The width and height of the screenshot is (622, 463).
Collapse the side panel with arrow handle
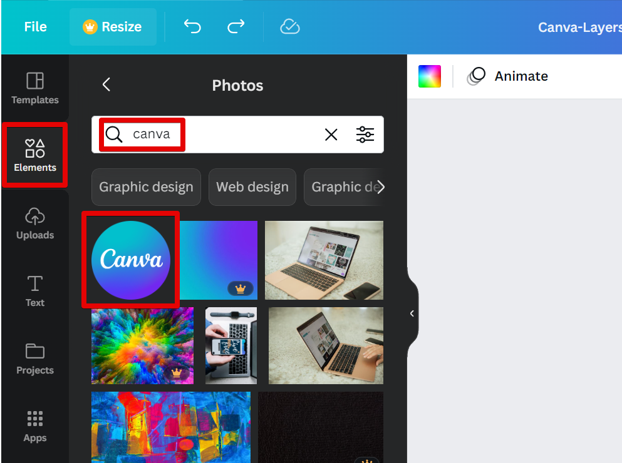412,313
